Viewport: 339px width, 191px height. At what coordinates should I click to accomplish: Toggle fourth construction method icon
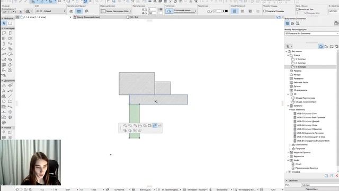[x=258, y=11]
